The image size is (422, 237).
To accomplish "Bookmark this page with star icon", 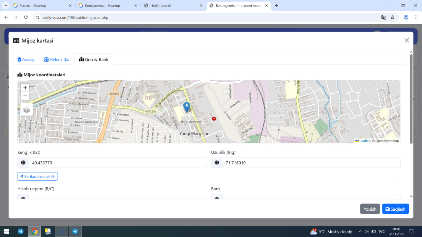I will click(392, 17).
